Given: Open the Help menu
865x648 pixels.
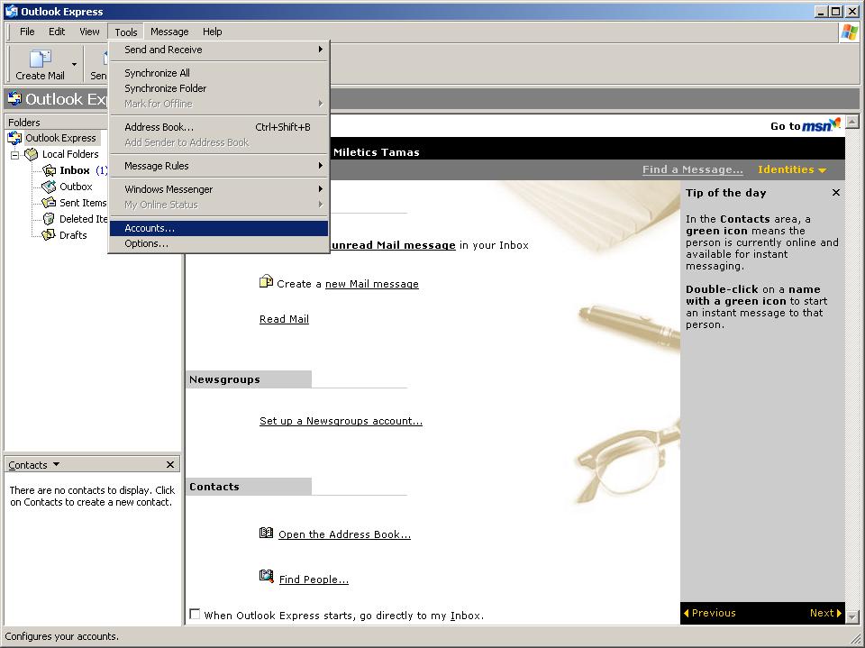Looking at the screenshot, I should click(212, 32).
